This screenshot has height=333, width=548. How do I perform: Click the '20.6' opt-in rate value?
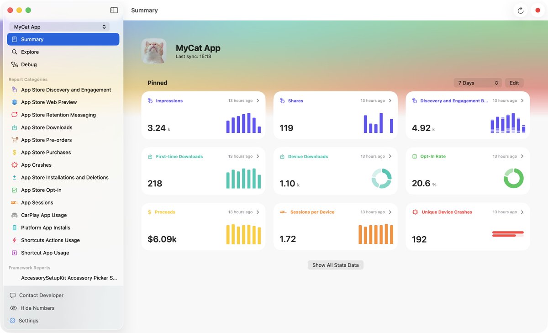click(x=421, y=183)
